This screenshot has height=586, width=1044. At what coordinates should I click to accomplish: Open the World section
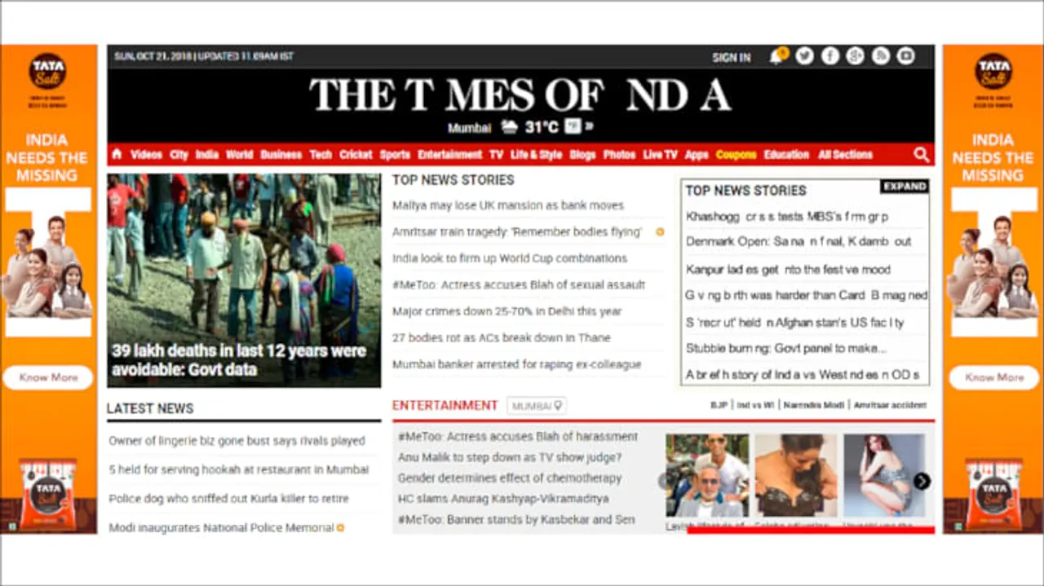(x=239, y=154)
